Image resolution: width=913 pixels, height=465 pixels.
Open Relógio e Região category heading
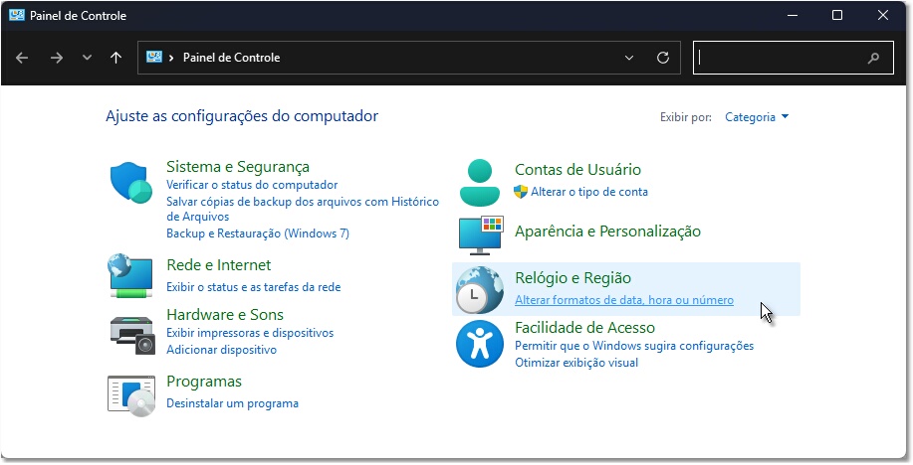tap(572, 278)
